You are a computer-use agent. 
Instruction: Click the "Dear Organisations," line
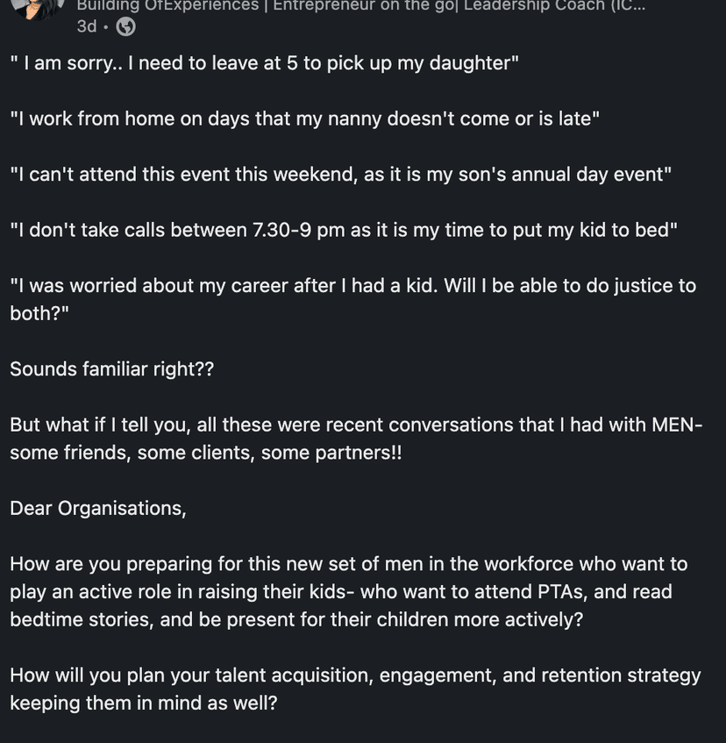click(98, 509)
